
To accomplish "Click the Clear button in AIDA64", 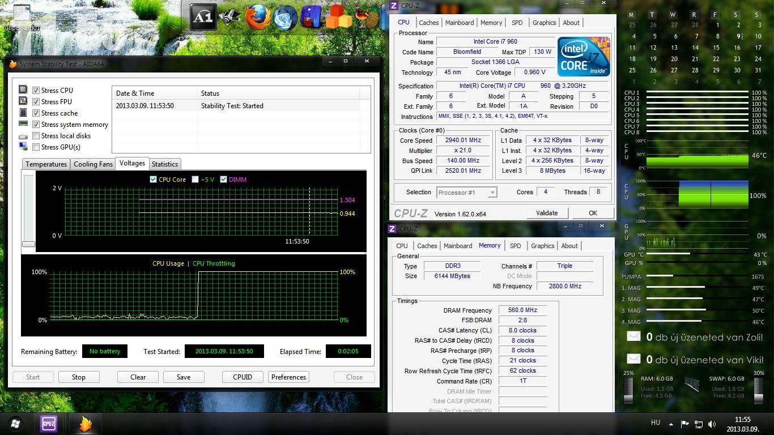I will 138,377.
